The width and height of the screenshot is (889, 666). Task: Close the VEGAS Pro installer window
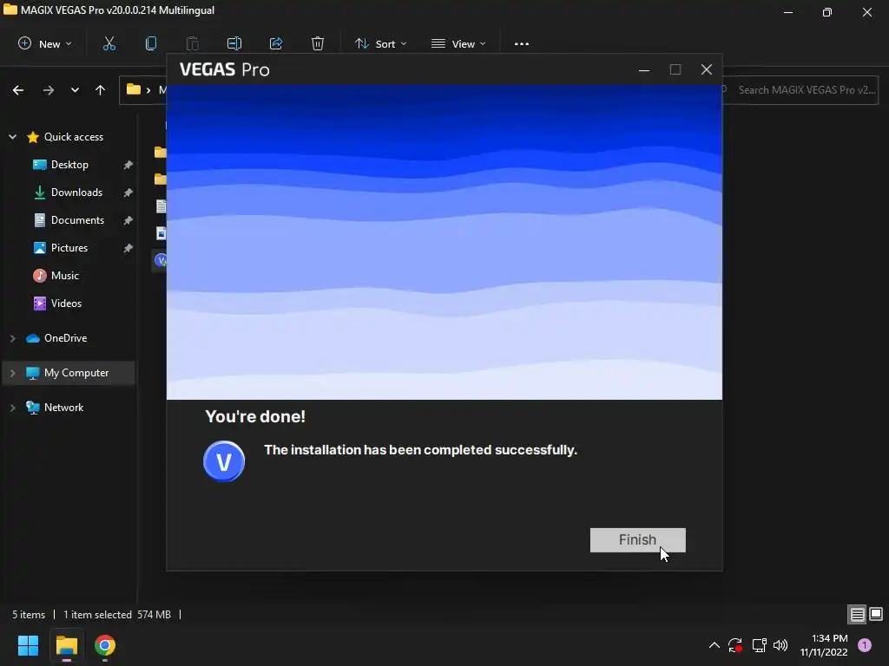click(707, 69)
